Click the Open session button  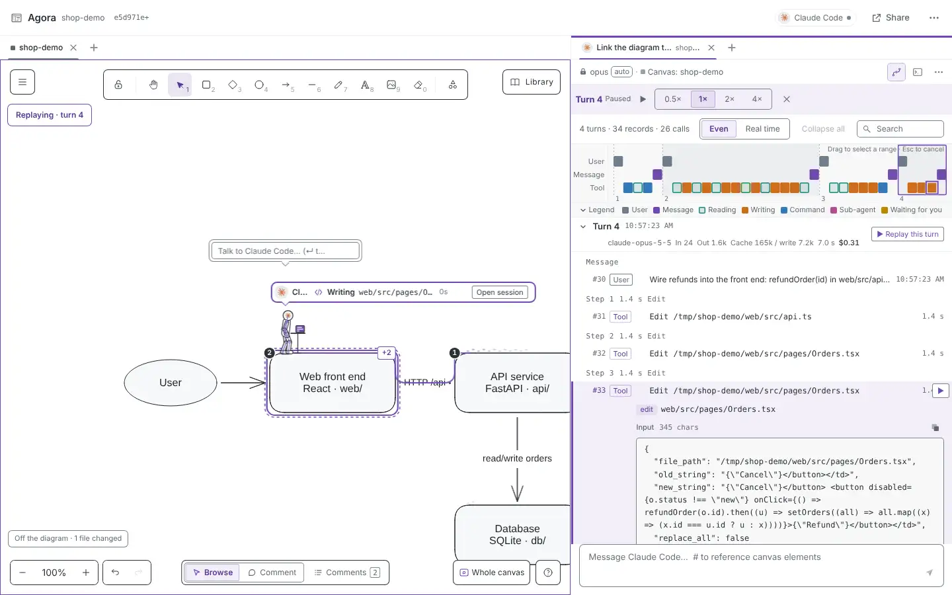pyautogui.click(x=500, y=292)
